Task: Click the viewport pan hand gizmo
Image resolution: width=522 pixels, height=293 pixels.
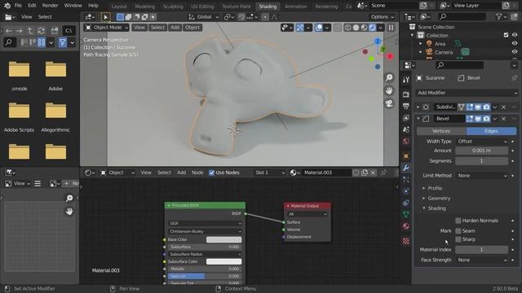Action: tap(389, 90)
